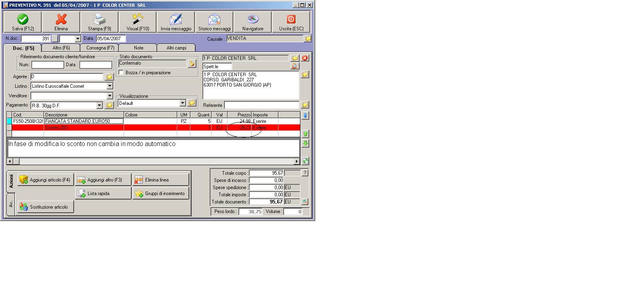Click the Prezzo column header
Screen dimensions: 640x296
(240, 115)
